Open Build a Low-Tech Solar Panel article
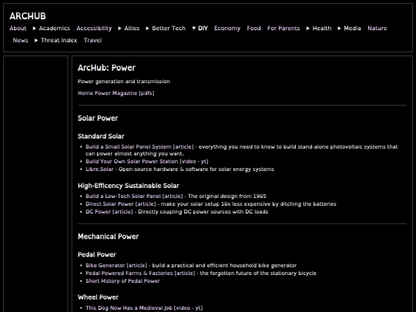The width and height of the screenshot is (416, 312). pos(134,196)
